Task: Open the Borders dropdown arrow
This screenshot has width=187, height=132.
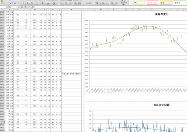Action: click(39, 3)
